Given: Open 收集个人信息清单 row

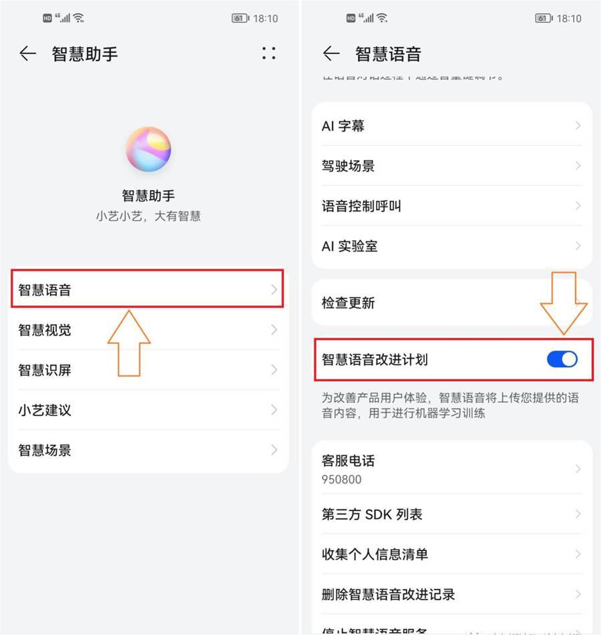Looking at the screenshot, I should (452, 554).
